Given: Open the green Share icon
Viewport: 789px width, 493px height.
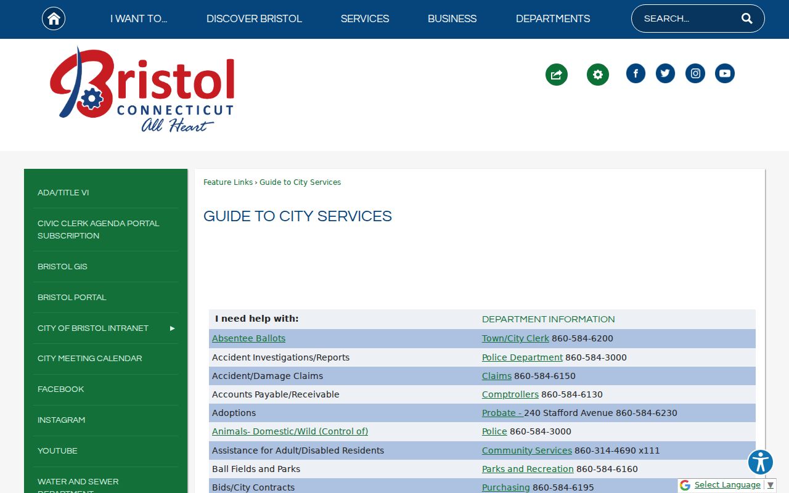Looking at the screenshot, I should [x=557, y=75].
